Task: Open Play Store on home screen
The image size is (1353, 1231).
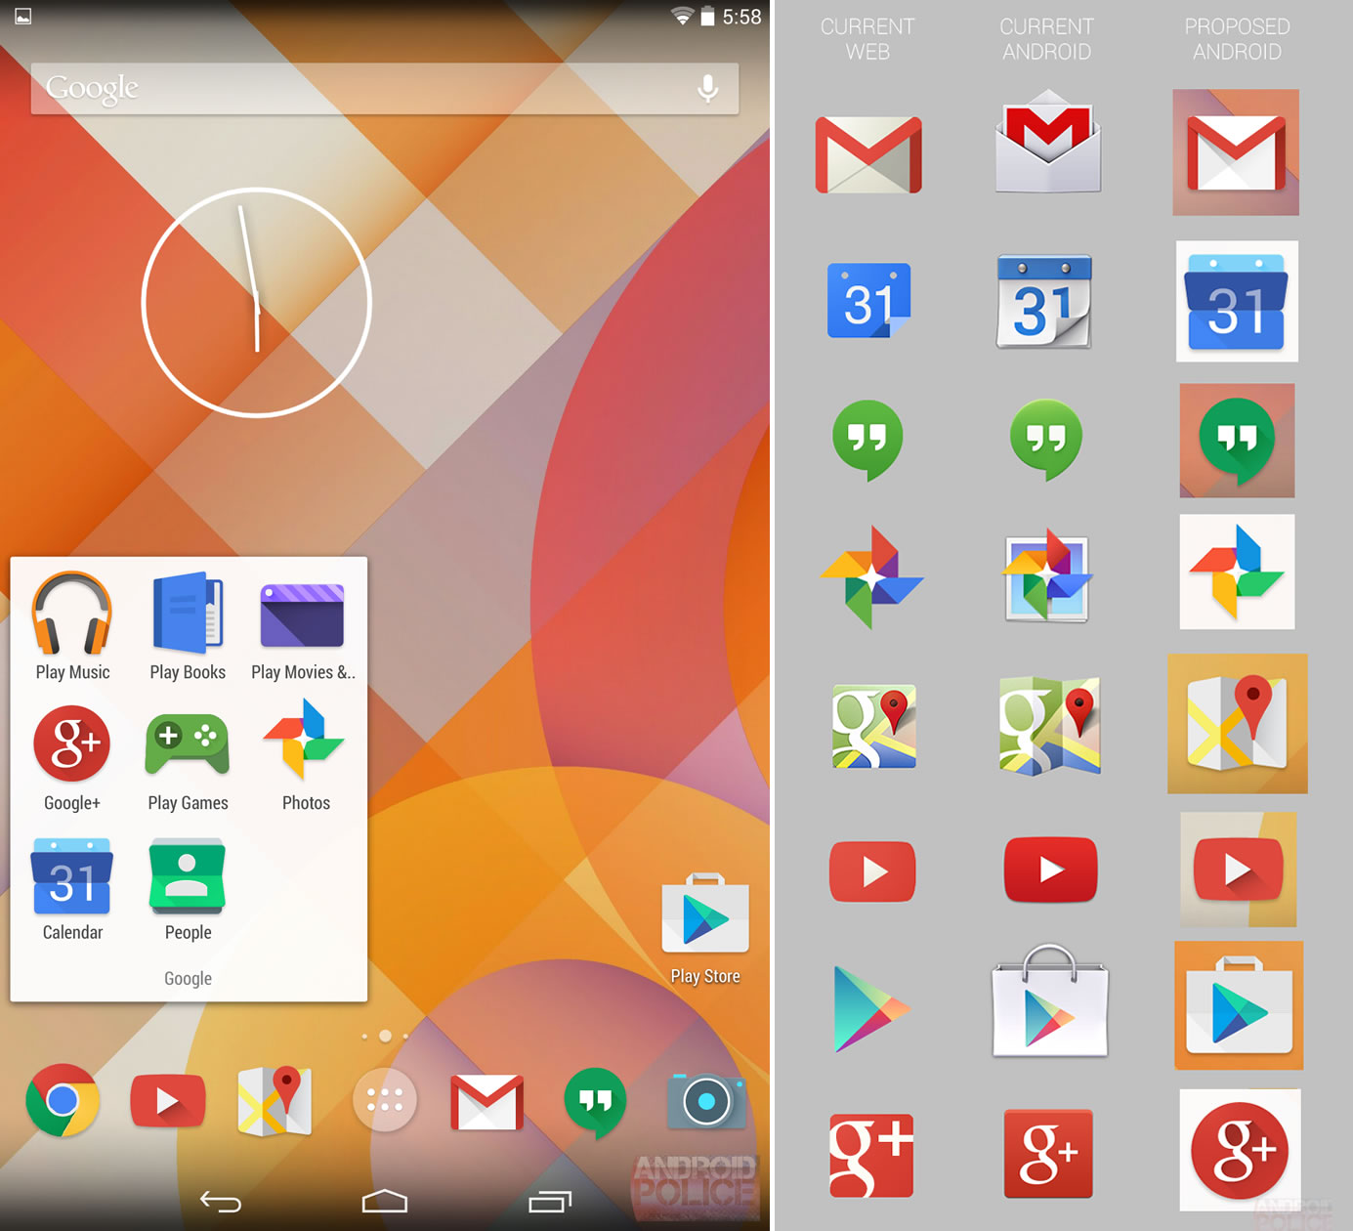Action: pos(705,913)
